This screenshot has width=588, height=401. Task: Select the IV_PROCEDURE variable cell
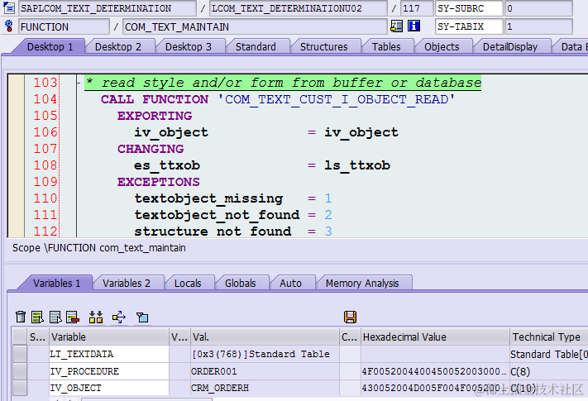(108, 371)
